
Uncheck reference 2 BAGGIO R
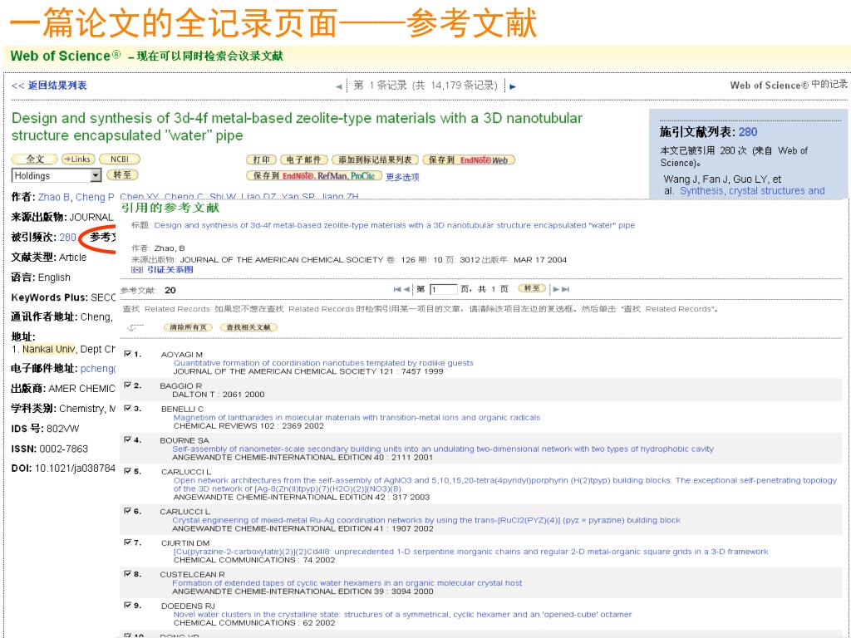pos(127,385)
